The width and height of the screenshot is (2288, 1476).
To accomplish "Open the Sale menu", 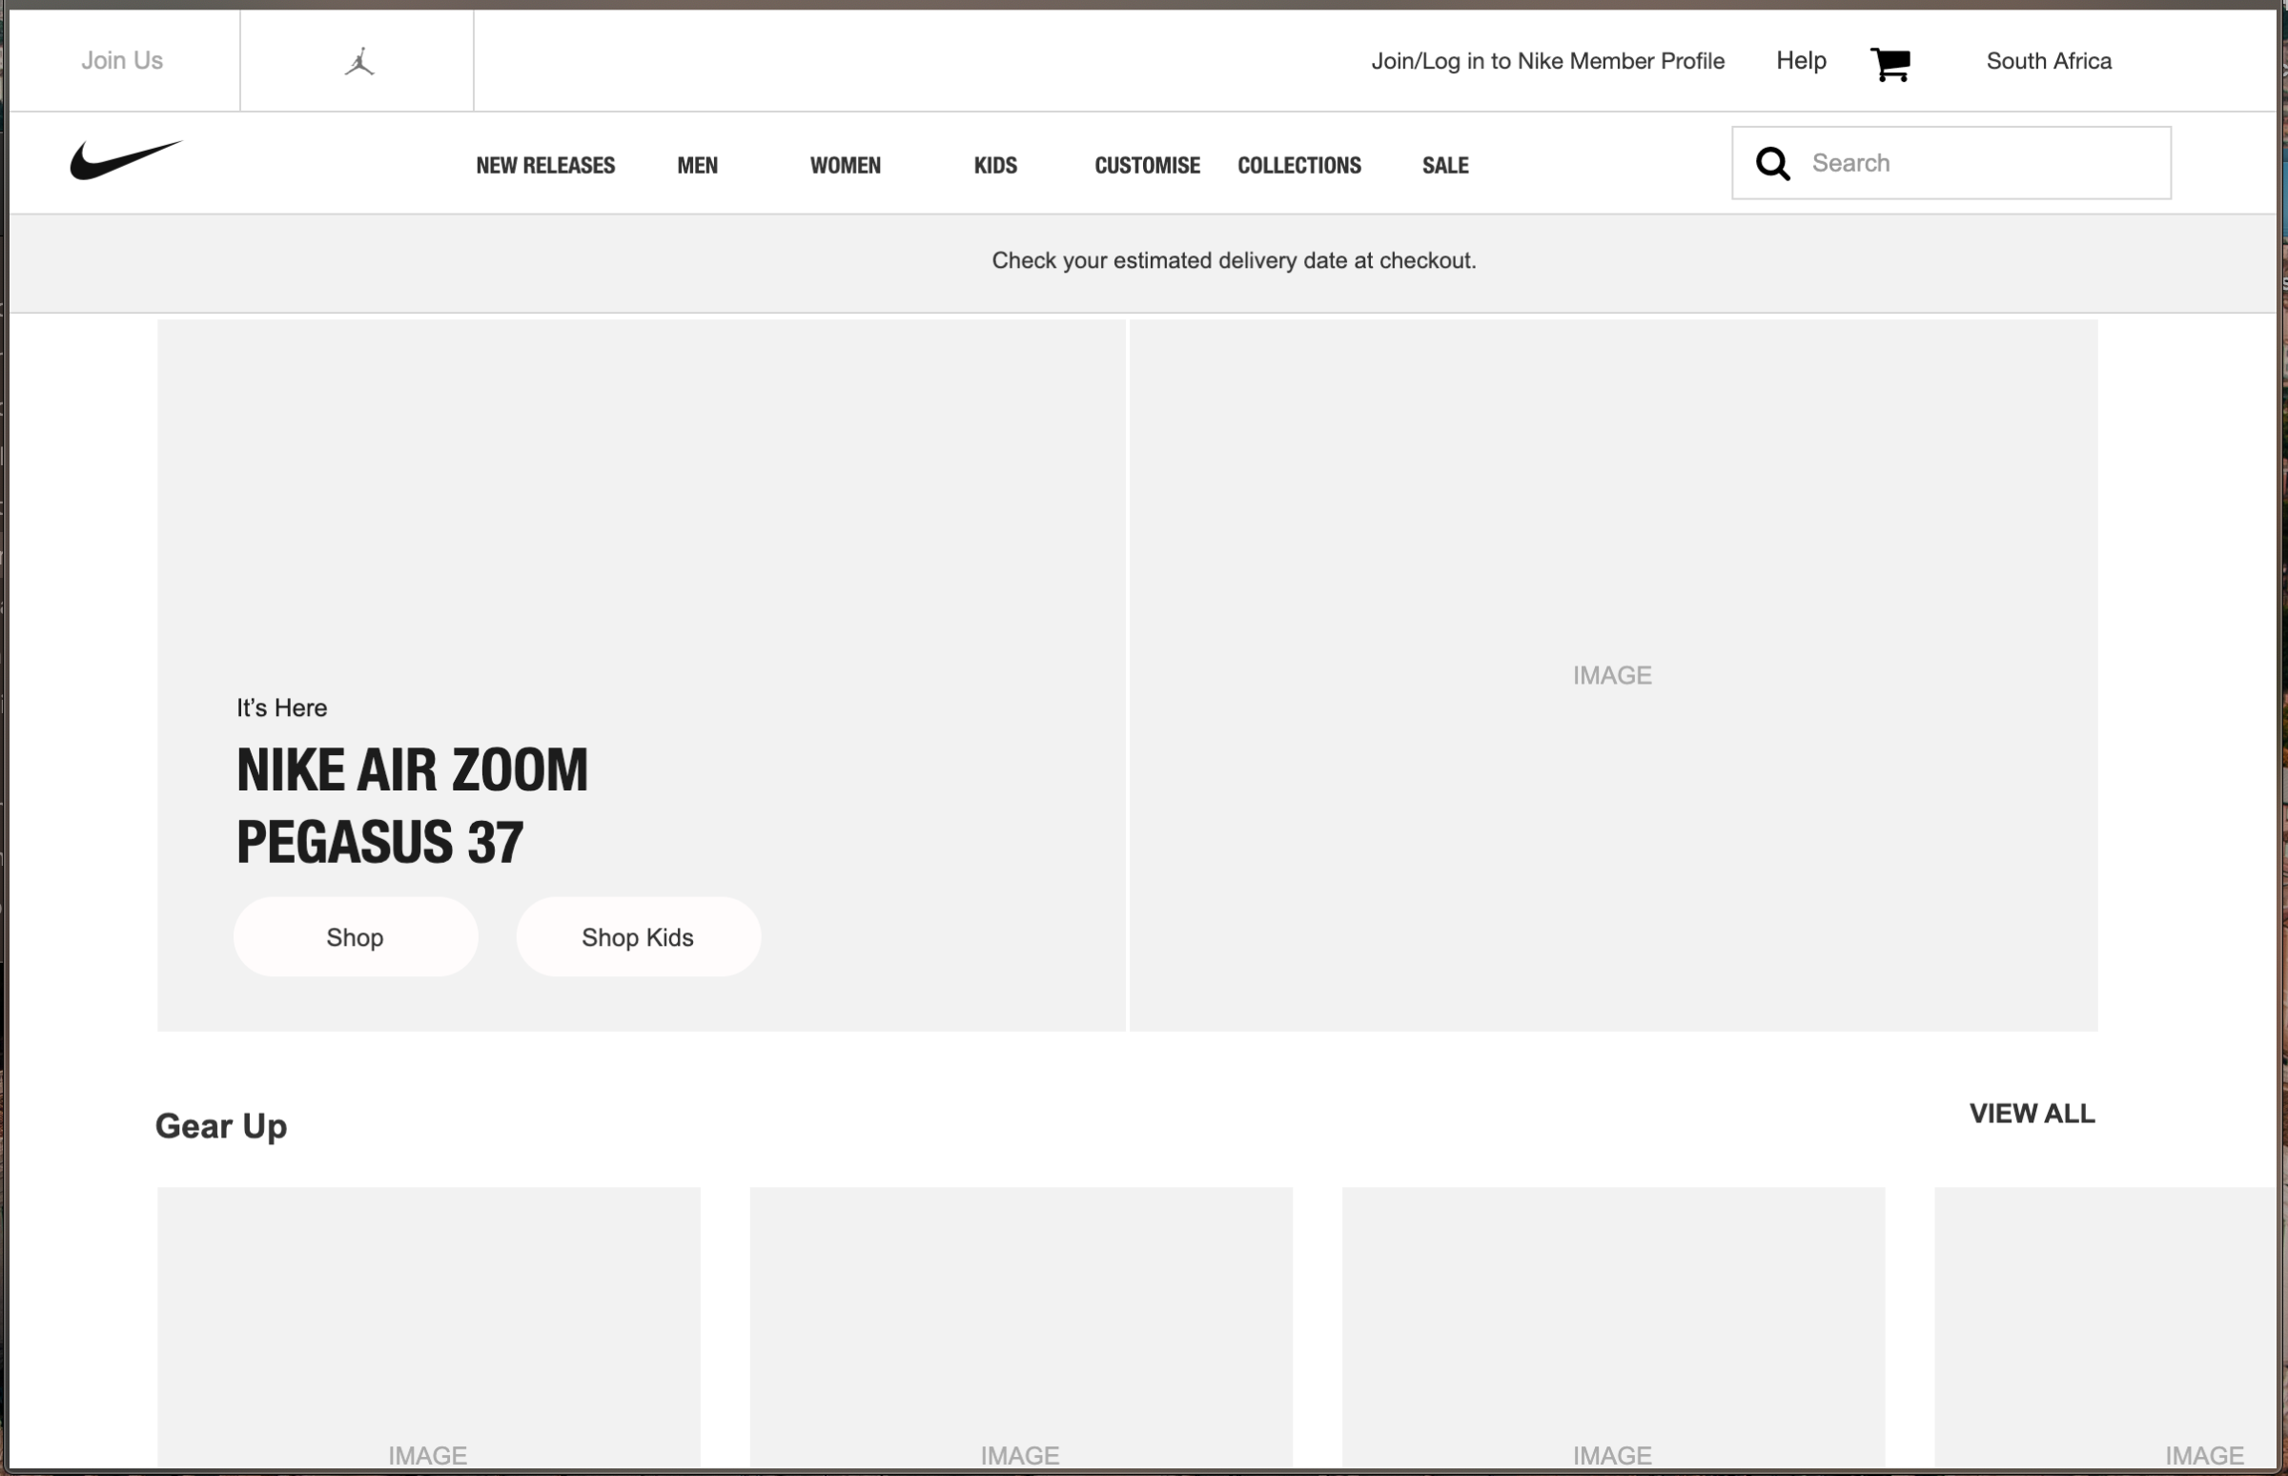I will coord(1445,165).
